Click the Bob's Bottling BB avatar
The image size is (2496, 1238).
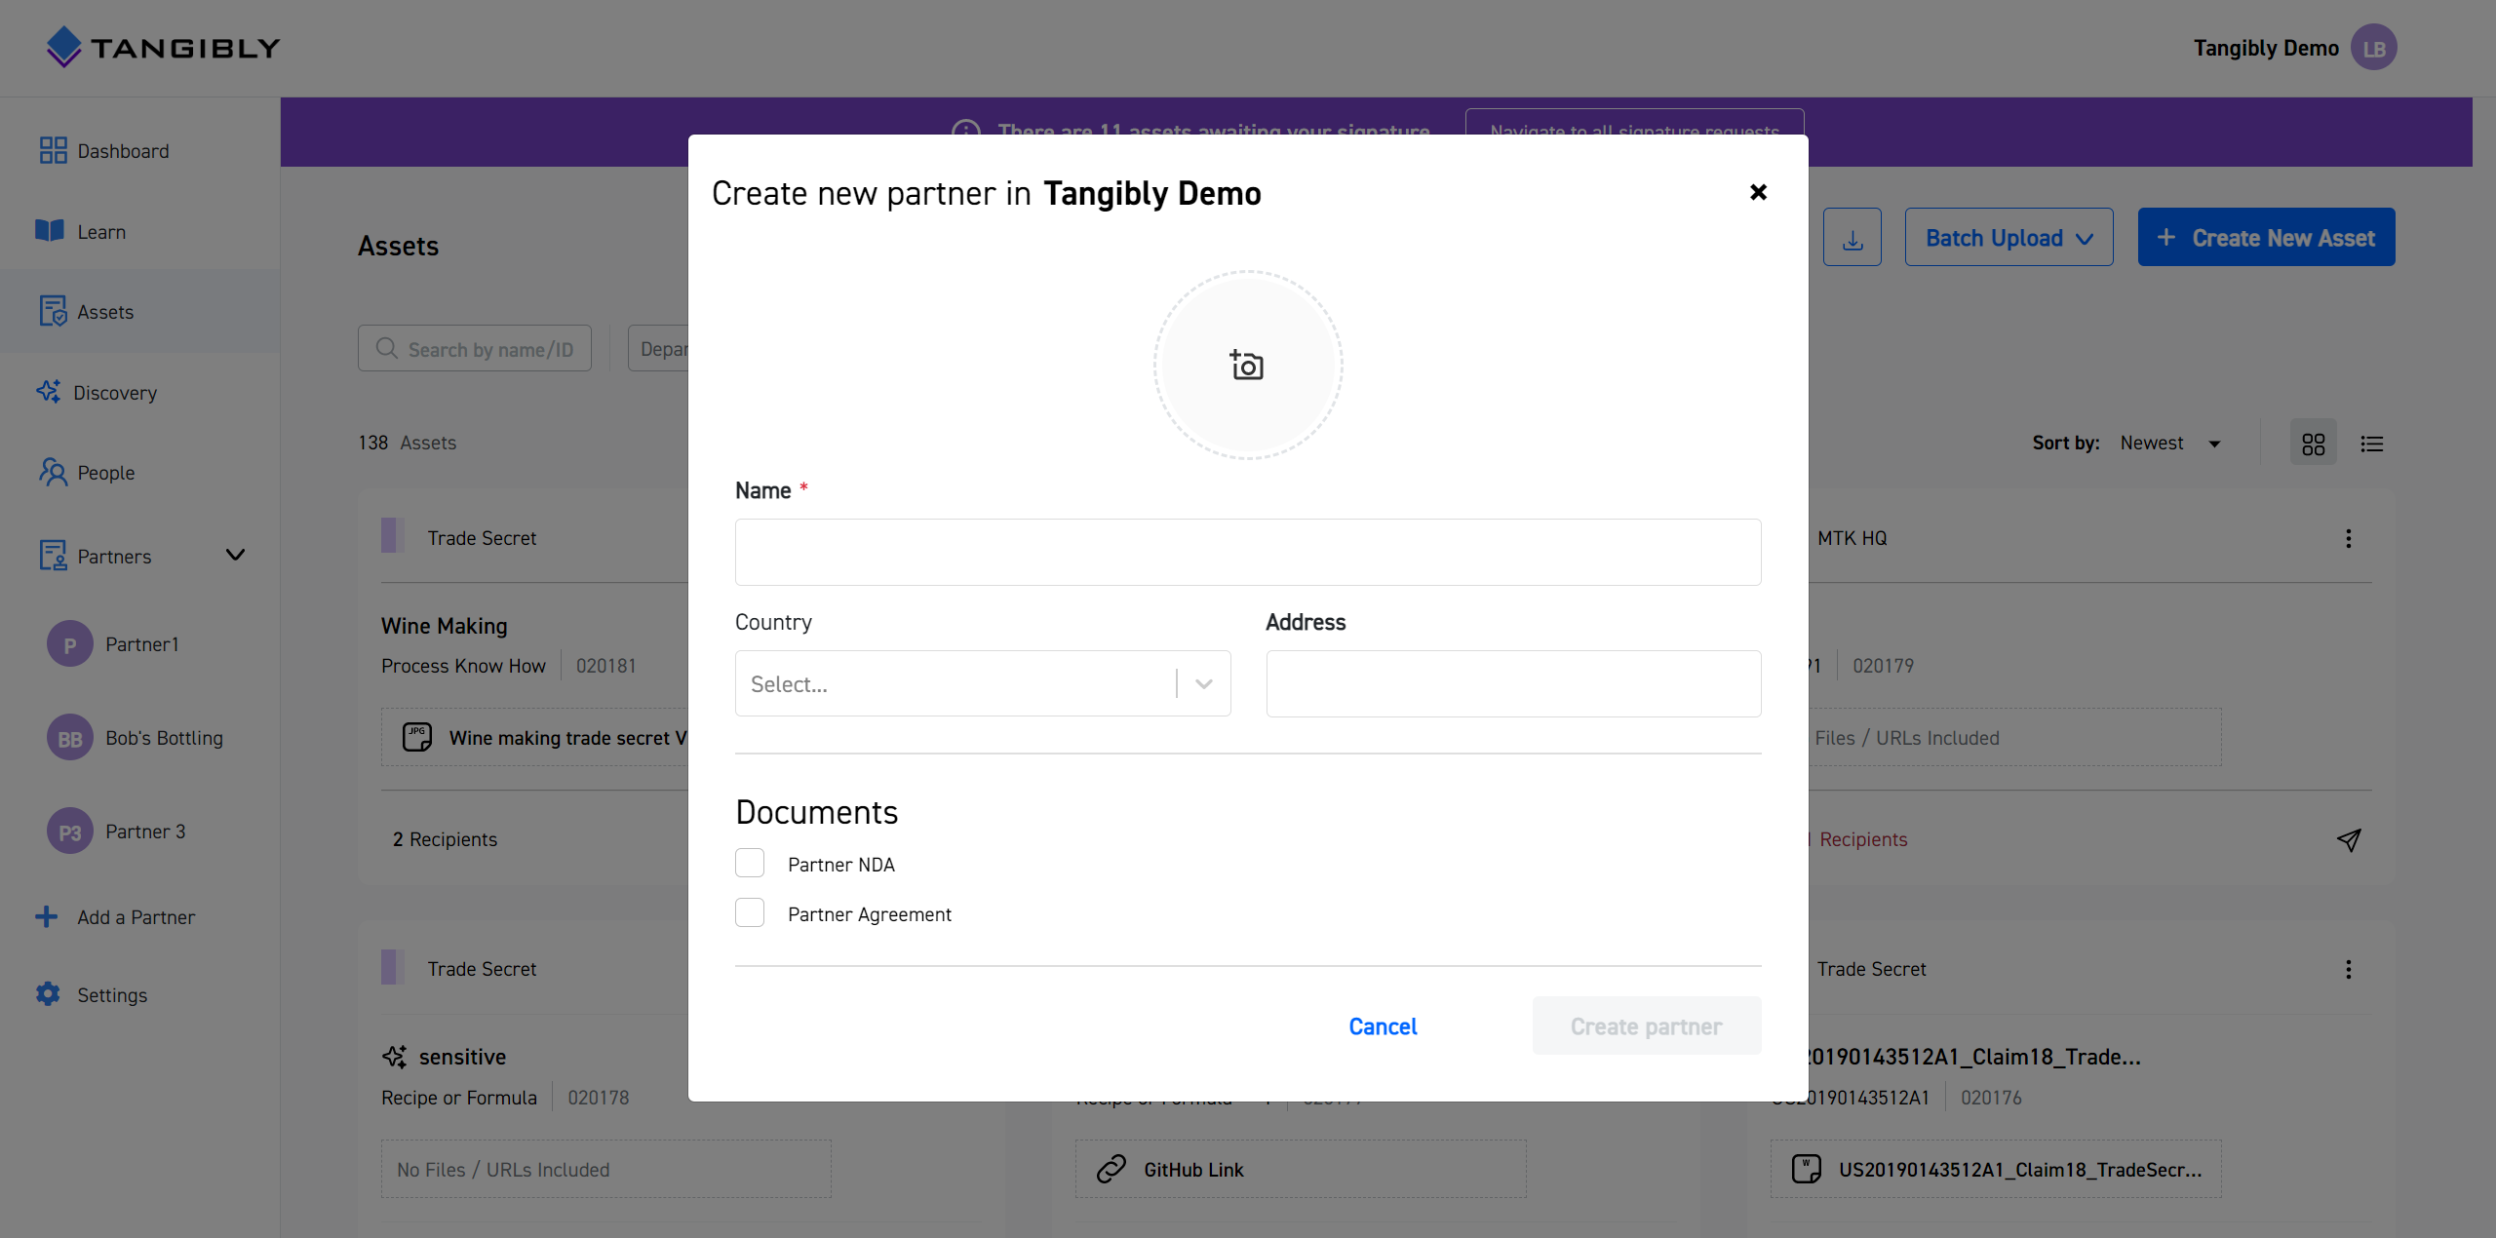pyautogui.click(x=70, y=738)
